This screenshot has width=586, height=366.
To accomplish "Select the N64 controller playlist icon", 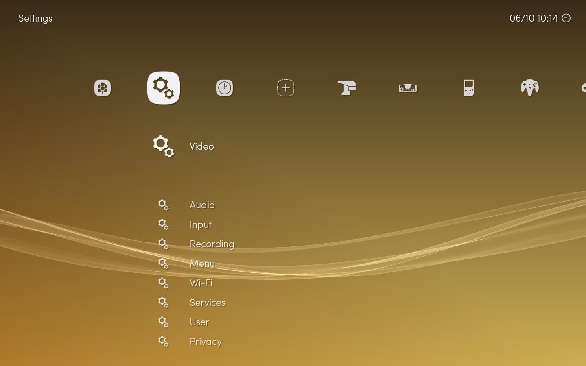I will click(x=530, y=88).
